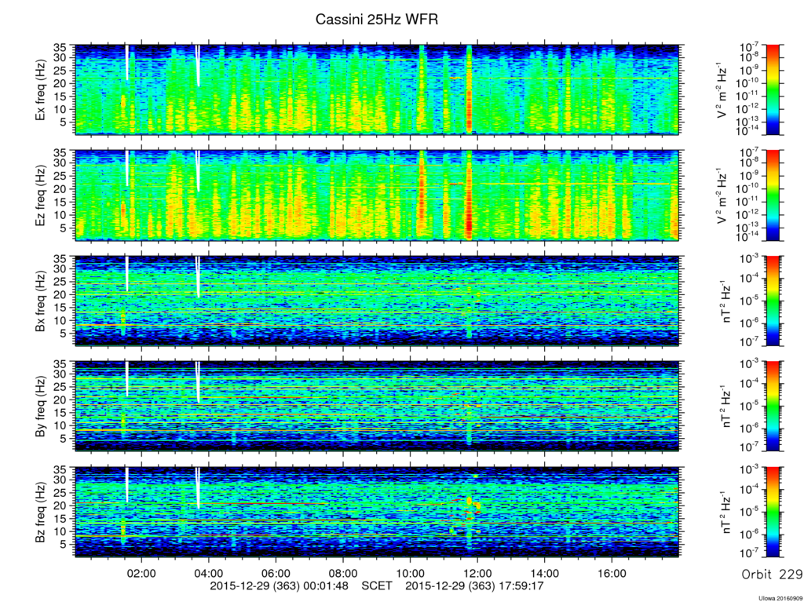The image size is (804, 602).
Task: Select the Ez freq spectrogram panel
Action: [377, 195]
